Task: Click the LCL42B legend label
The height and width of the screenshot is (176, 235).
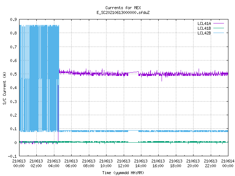Action: (x=204, y=33)
